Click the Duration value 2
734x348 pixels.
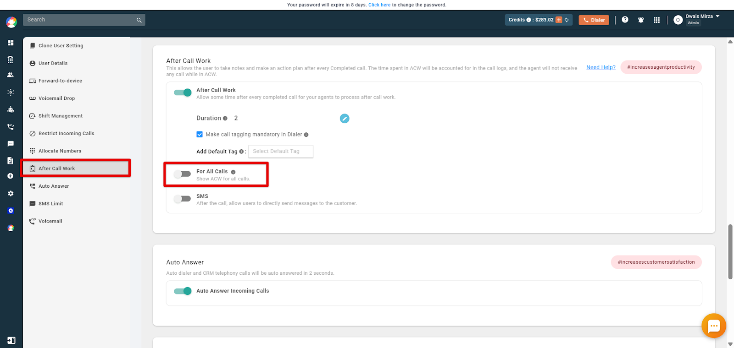pos(236,118)
